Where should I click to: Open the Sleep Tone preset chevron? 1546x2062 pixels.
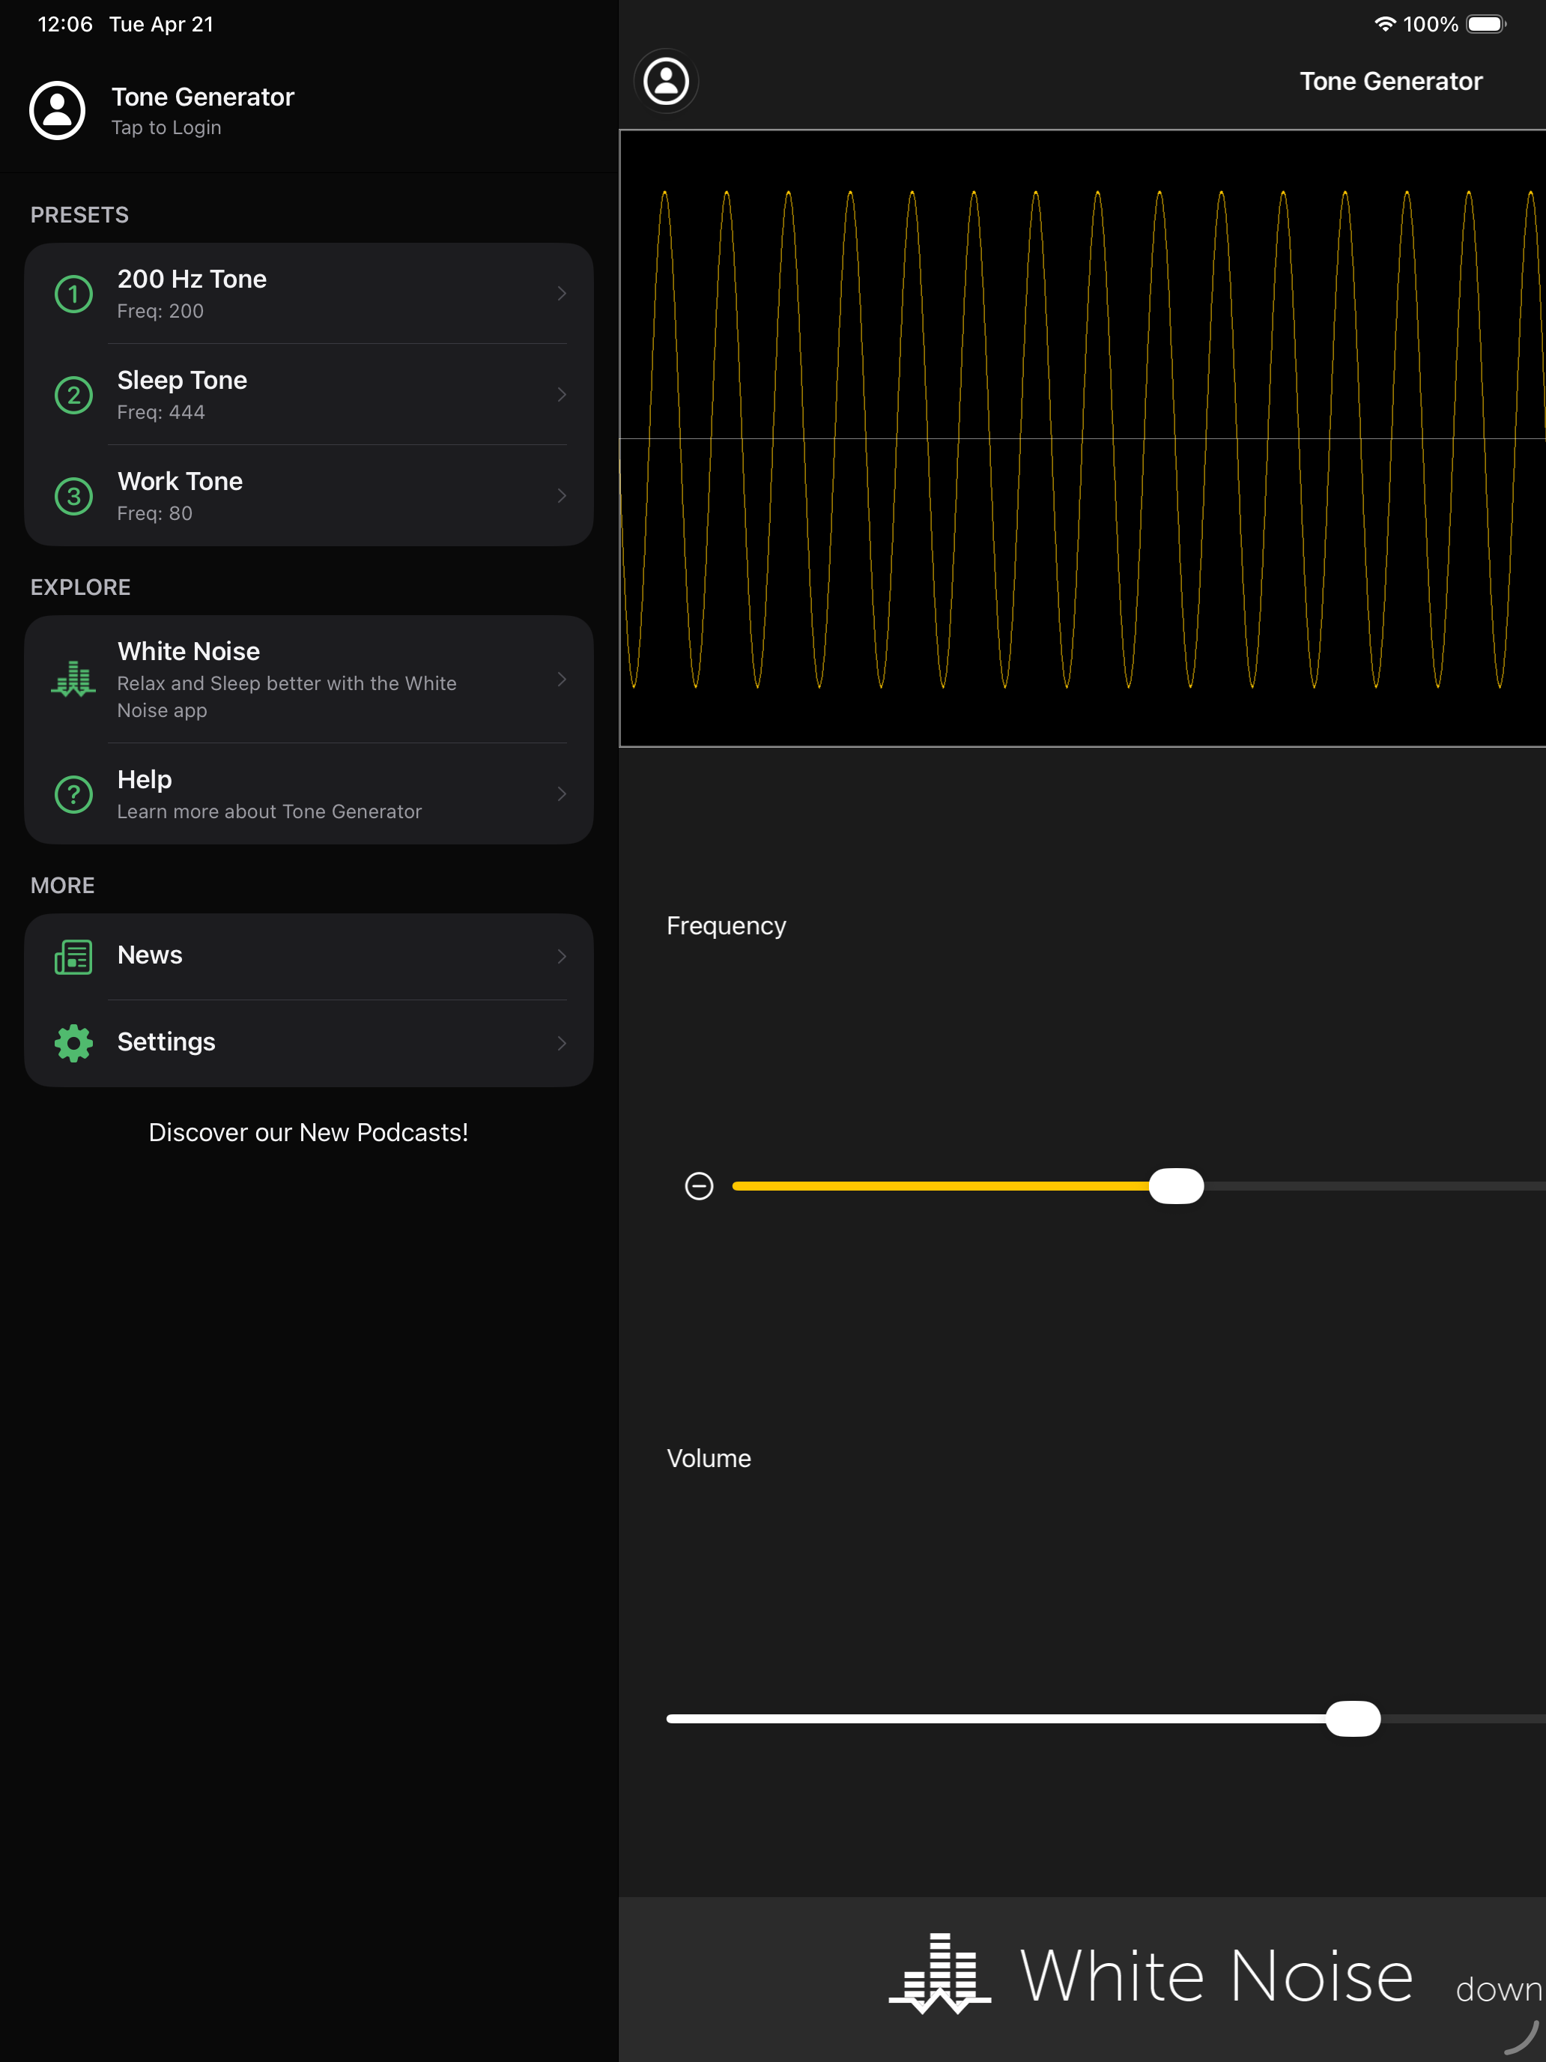click(x=562, y=396)
